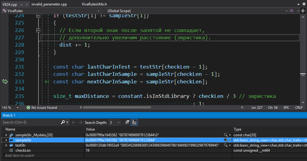Click the split editor window icon
The image size is (307, 161).
point(303,11)
